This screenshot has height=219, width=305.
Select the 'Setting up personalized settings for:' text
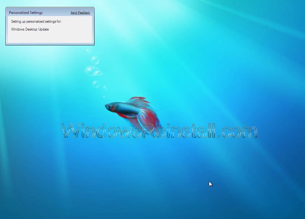tap(36, 21)
